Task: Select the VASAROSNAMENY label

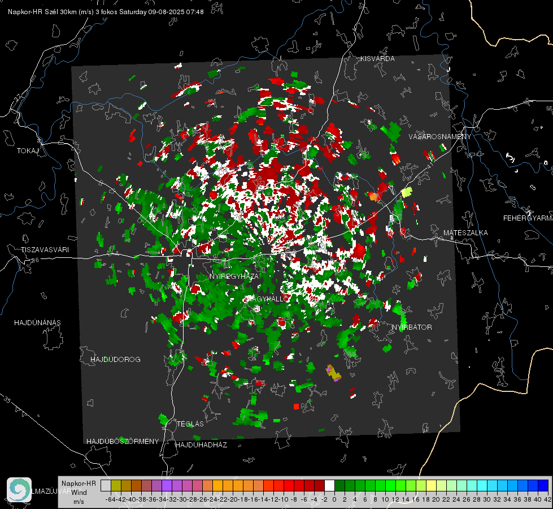Action: 440,137
